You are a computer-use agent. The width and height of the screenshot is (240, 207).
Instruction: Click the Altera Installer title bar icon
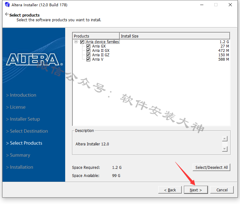[7, 5]
